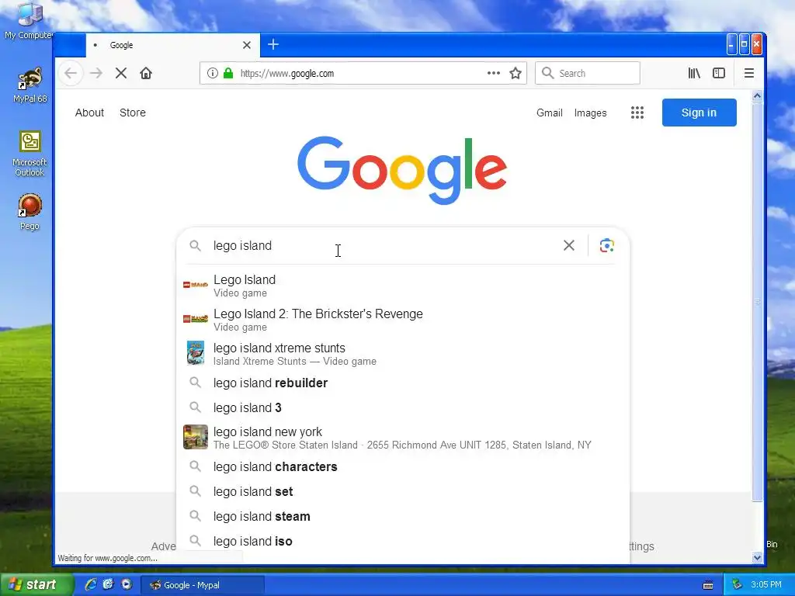
Task: Select lego island characters suggestion
Action: tap(403, 466)
